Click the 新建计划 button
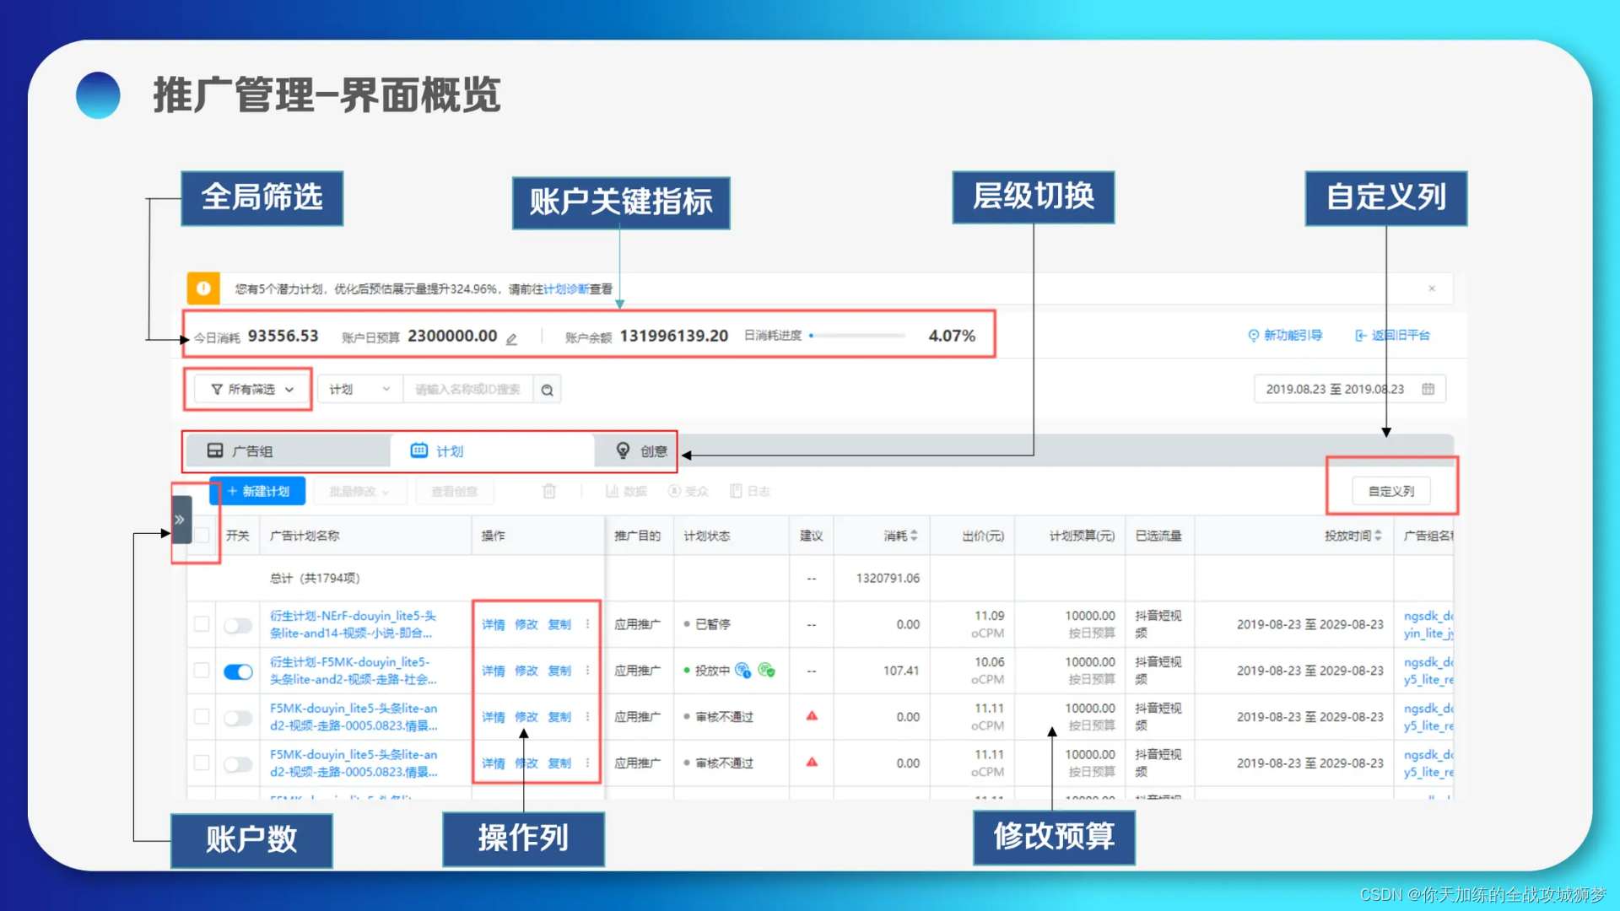 click(258, 491)
